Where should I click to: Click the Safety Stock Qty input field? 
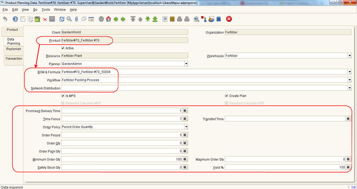[x=122, y=168]
